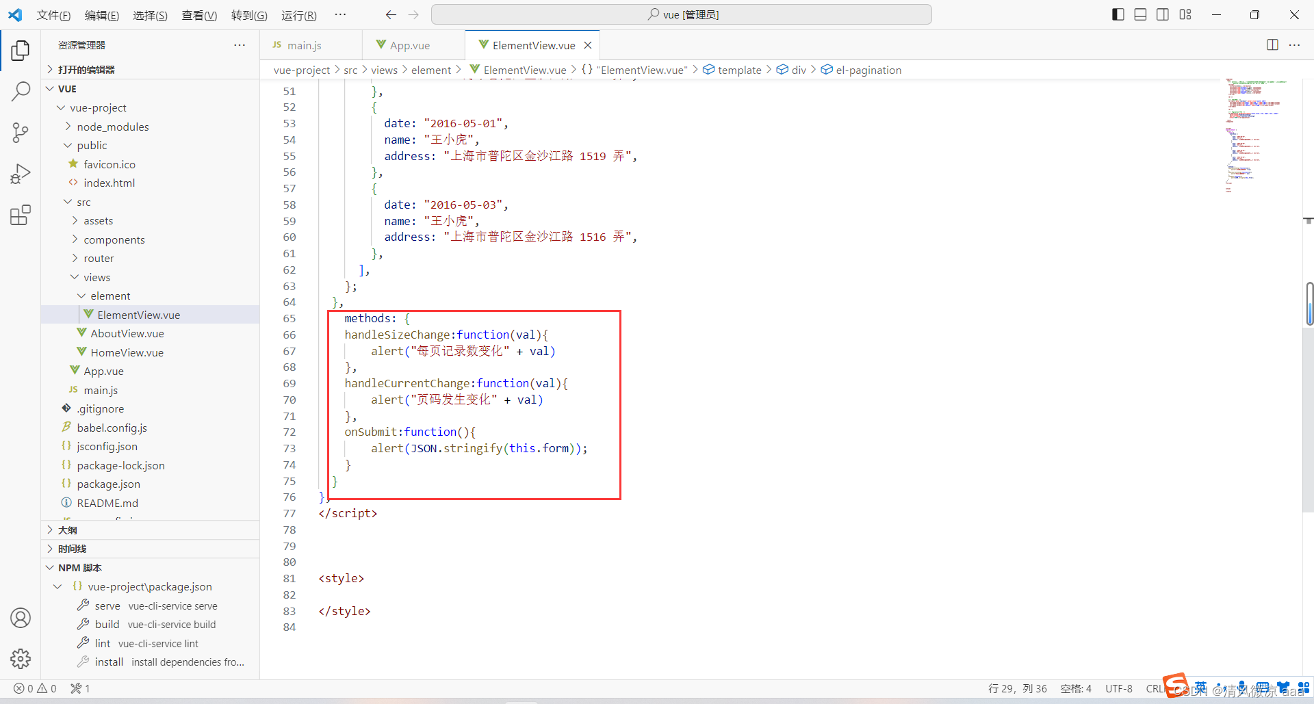Open Source Control view
The height and width of the screenshot is (704, 1314).
[21, 133]
